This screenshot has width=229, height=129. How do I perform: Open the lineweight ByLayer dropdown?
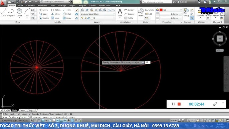pos(171,14)
